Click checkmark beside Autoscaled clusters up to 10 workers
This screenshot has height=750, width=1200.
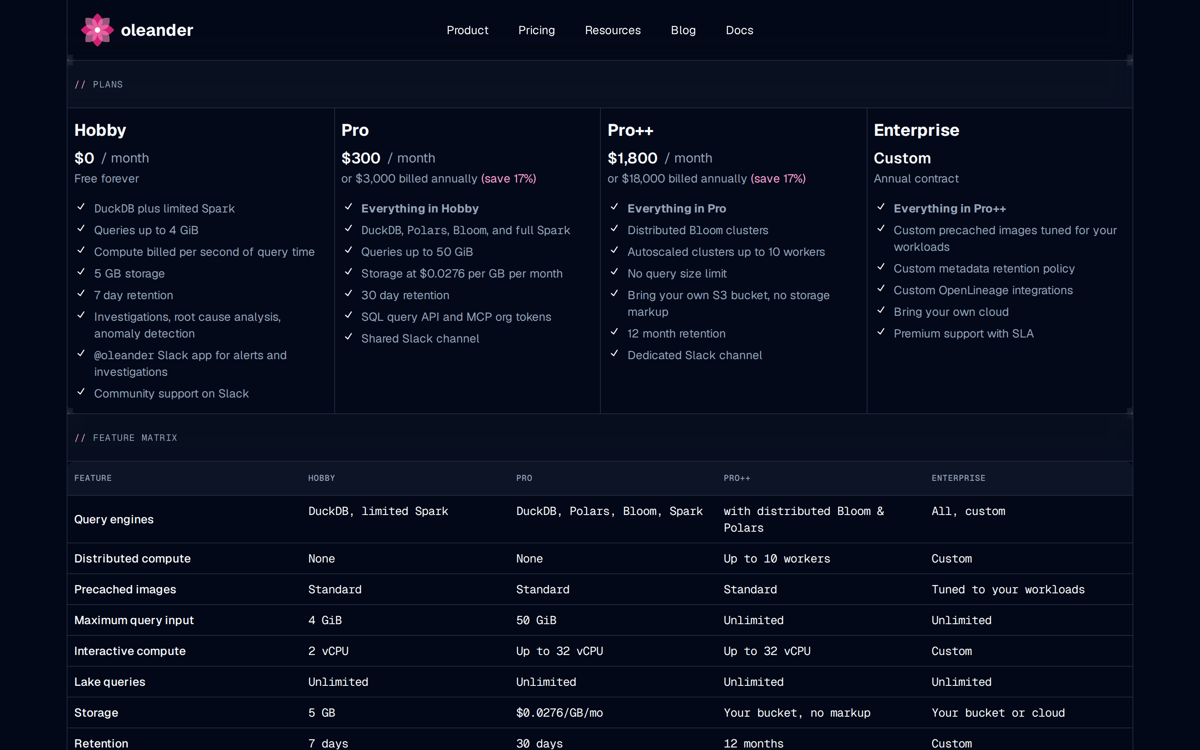[x=615, y=250]
